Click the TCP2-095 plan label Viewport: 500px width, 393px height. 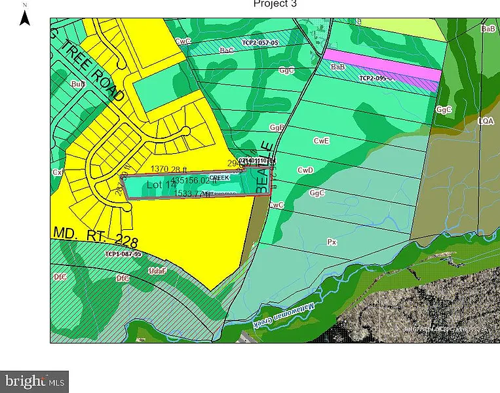[x=376, y=78]
